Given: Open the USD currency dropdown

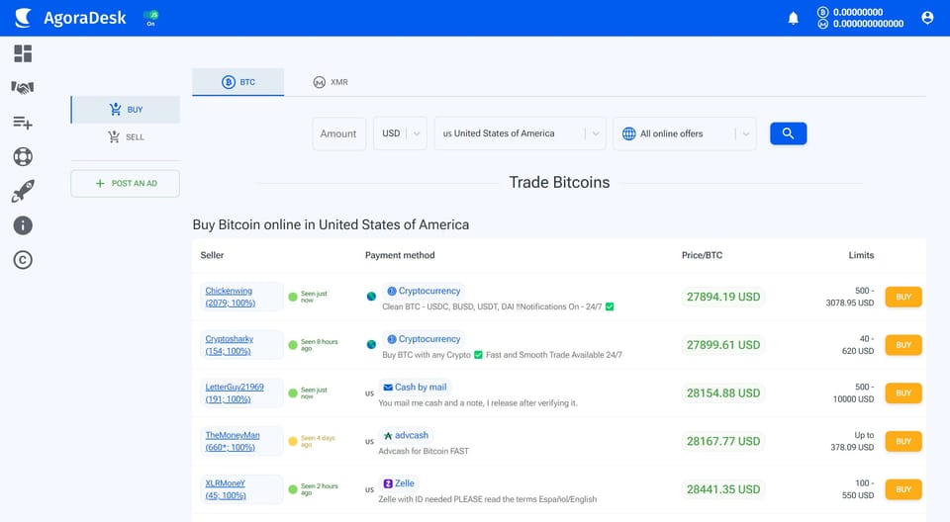Looking at the screenshot, I should [x=400, y=133].
